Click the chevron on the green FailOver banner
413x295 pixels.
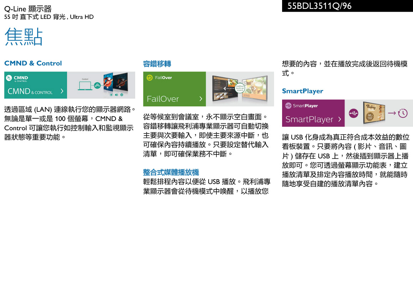pyautogui.click(x=201, y=99)
